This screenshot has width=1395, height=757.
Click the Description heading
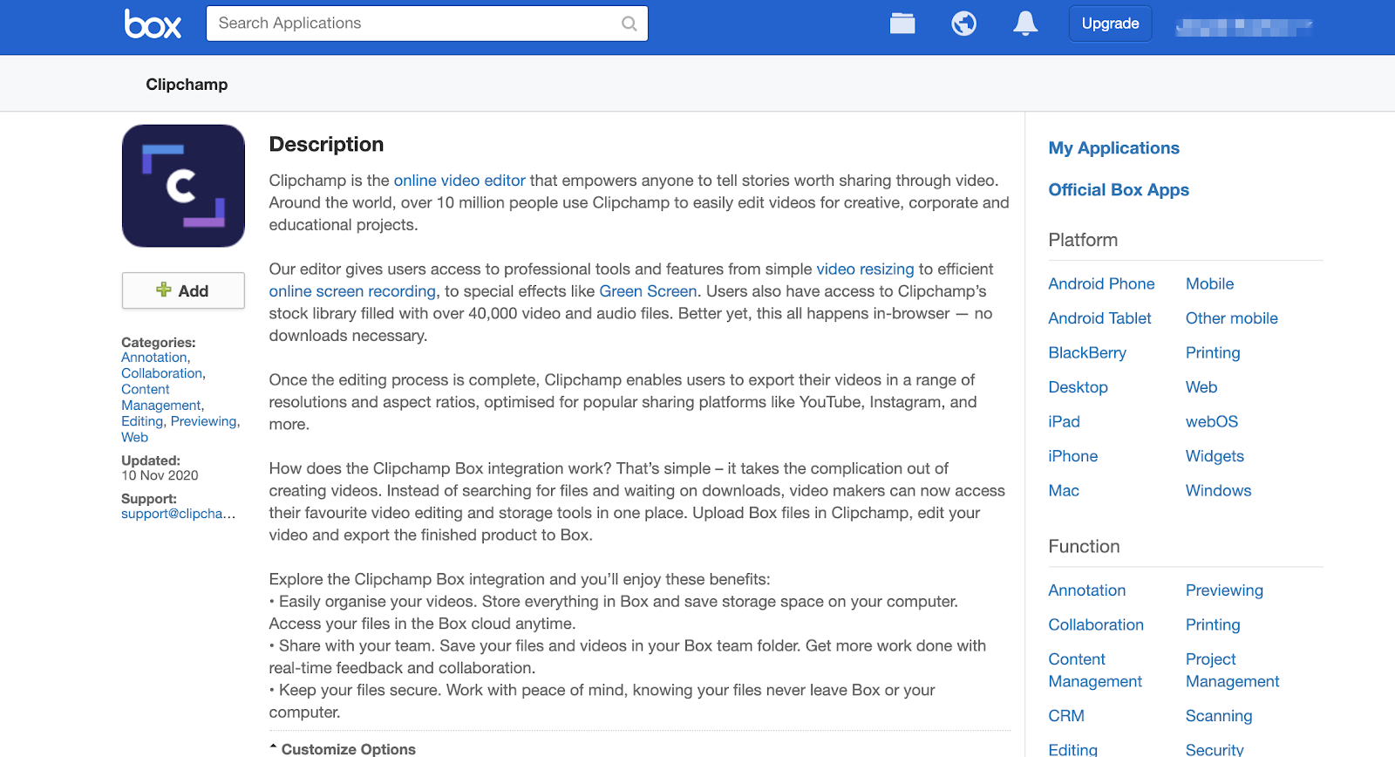tap(326, 144)
